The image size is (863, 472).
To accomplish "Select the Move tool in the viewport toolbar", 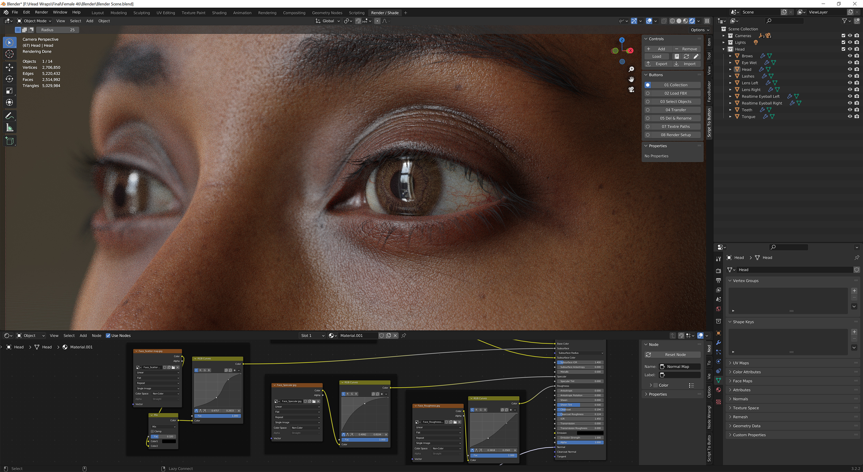I will (9, 67).
